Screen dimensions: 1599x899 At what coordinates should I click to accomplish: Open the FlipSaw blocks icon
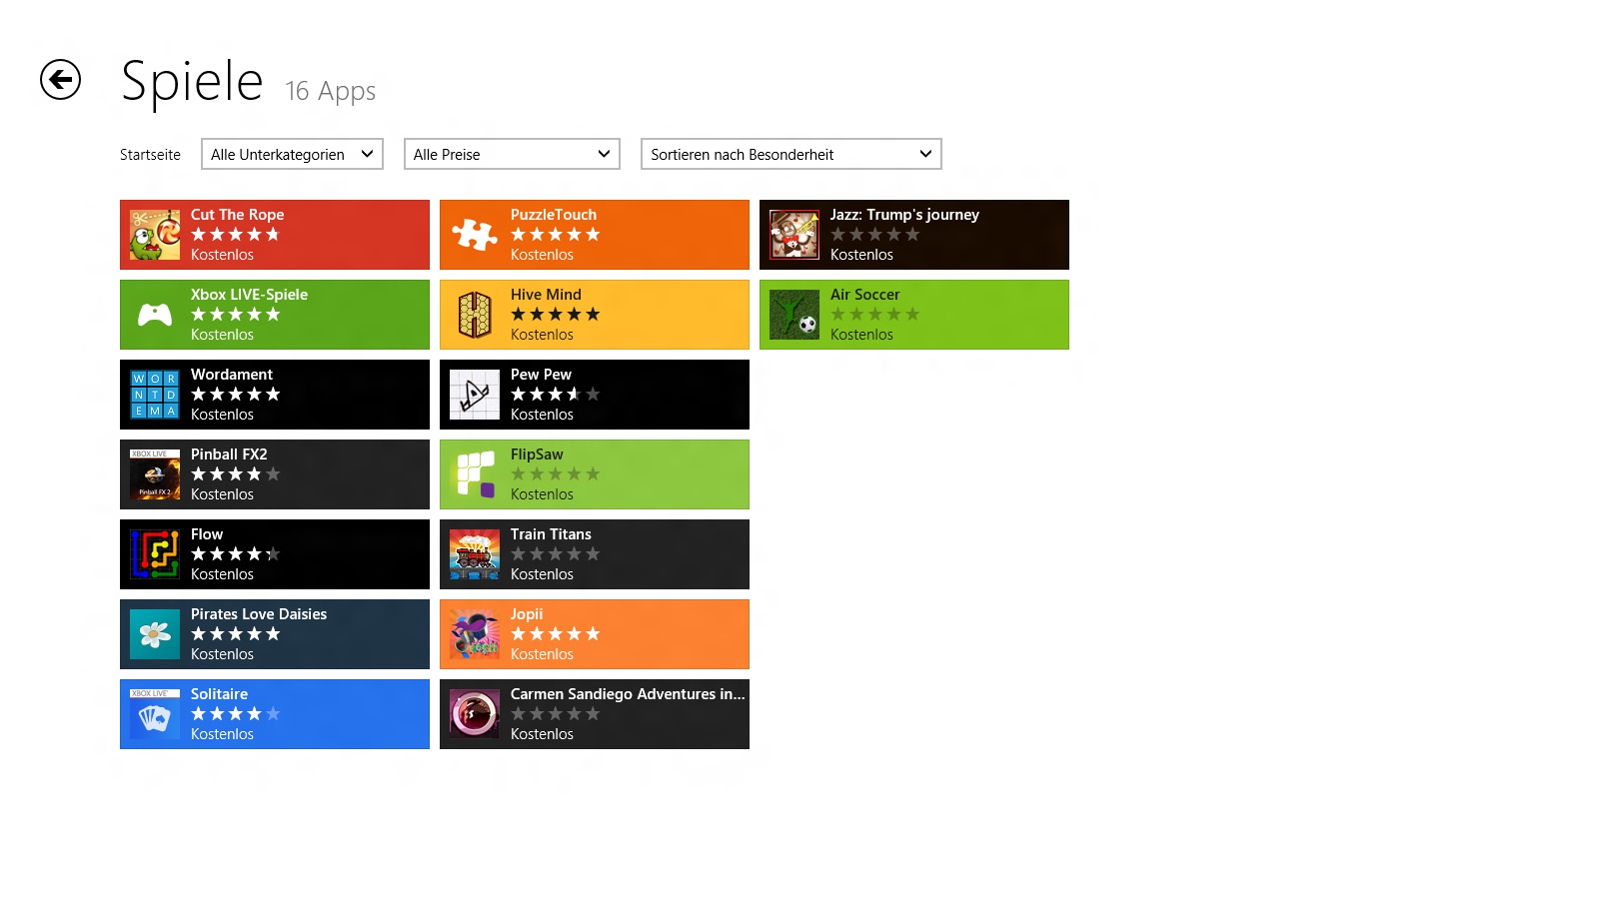[475, 474]
